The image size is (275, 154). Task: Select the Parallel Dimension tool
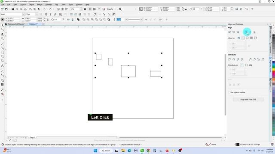pos(2,71)
